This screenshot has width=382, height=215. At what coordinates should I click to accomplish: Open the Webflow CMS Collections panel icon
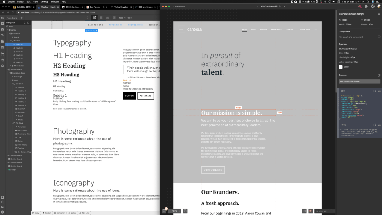point(3,47)
